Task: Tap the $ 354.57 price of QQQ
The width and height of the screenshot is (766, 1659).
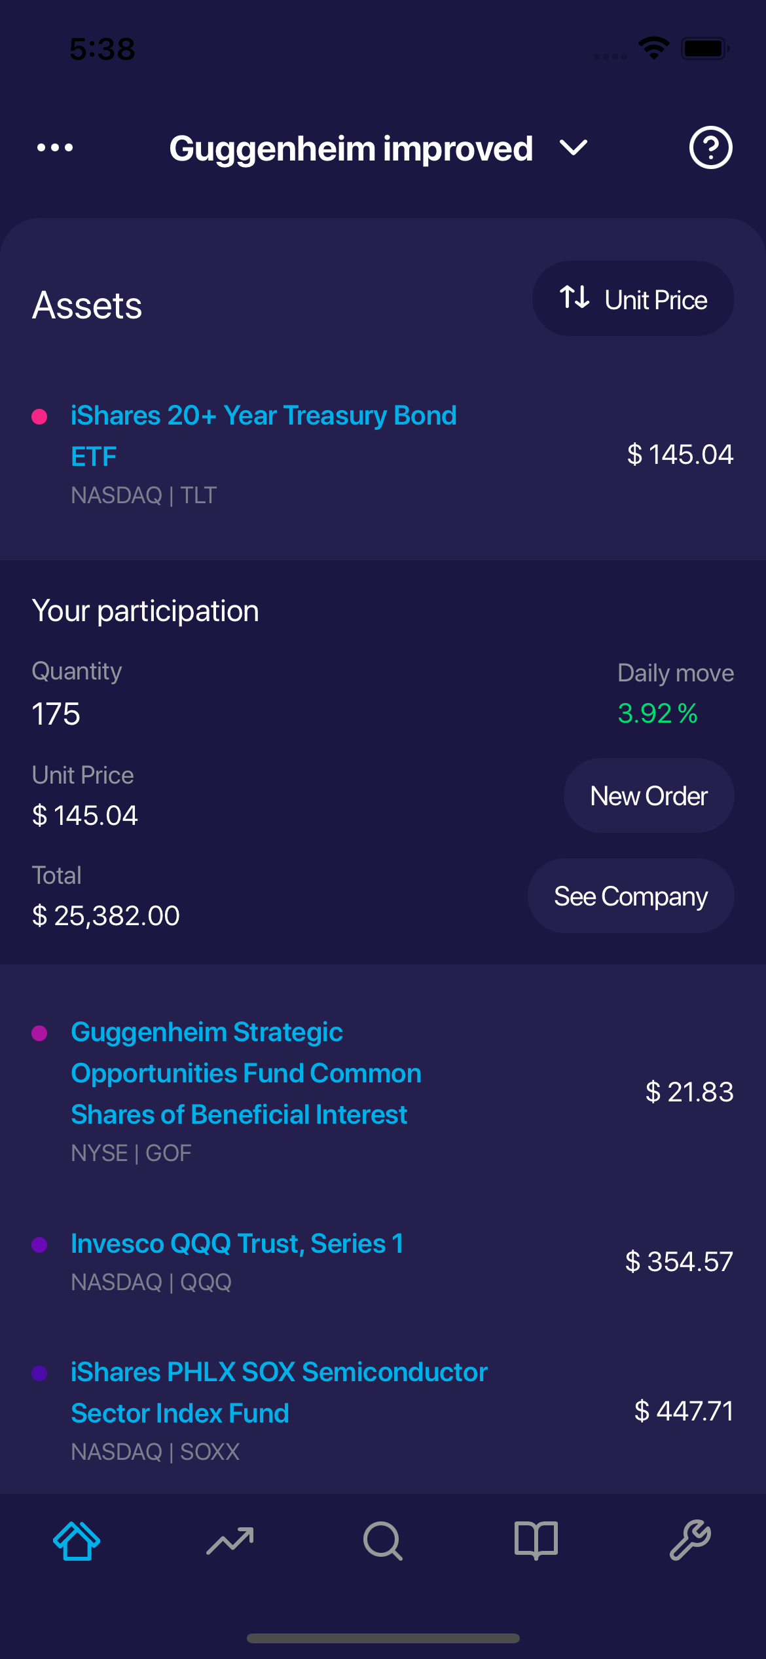Action: pyautogui.click(x=679, y=1262)
